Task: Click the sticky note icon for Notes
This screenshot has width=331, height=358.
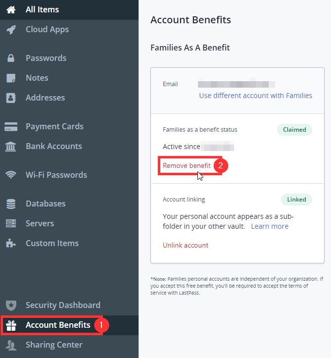Action: point(11,78)
